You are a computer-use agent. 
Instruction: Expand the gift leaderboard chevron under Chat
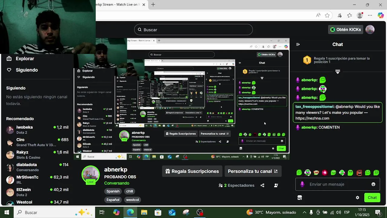(338, 72)
